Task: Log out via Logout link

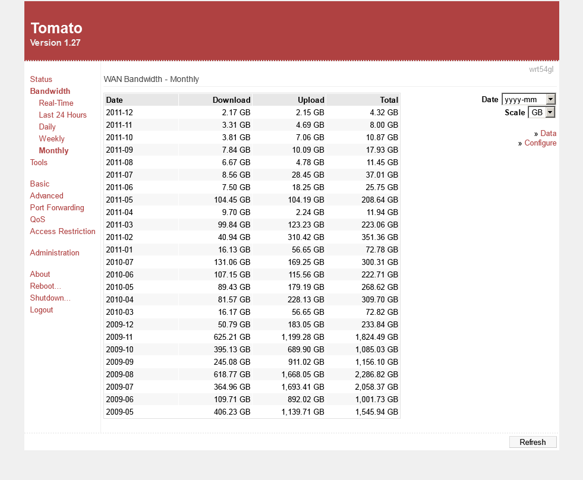Action: click(42, 310)
